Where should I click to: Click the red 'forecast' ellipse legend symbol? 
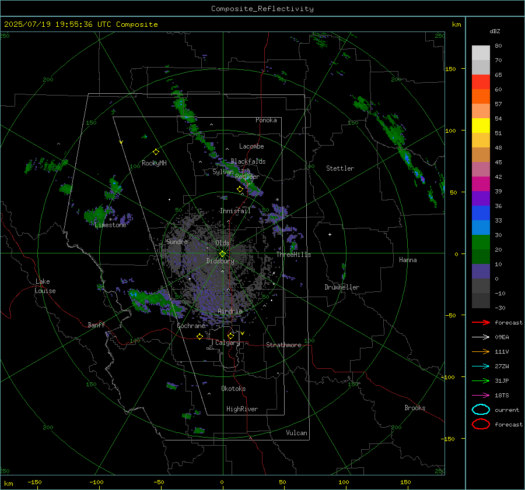(x=481, y=424)
